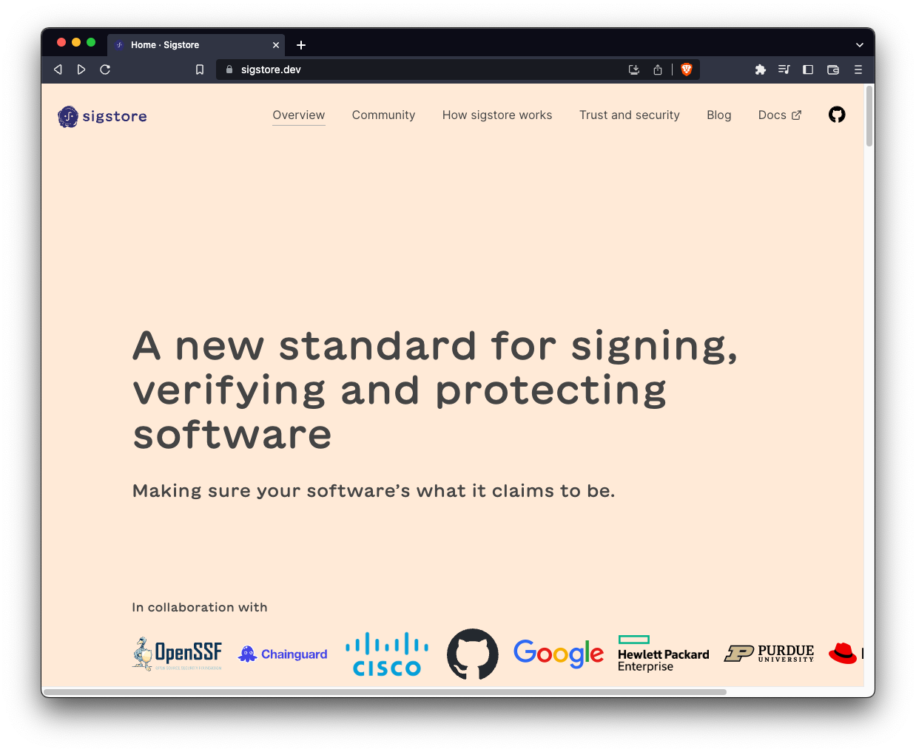Click the install/download icon in address bar

(x=634, y=70)
